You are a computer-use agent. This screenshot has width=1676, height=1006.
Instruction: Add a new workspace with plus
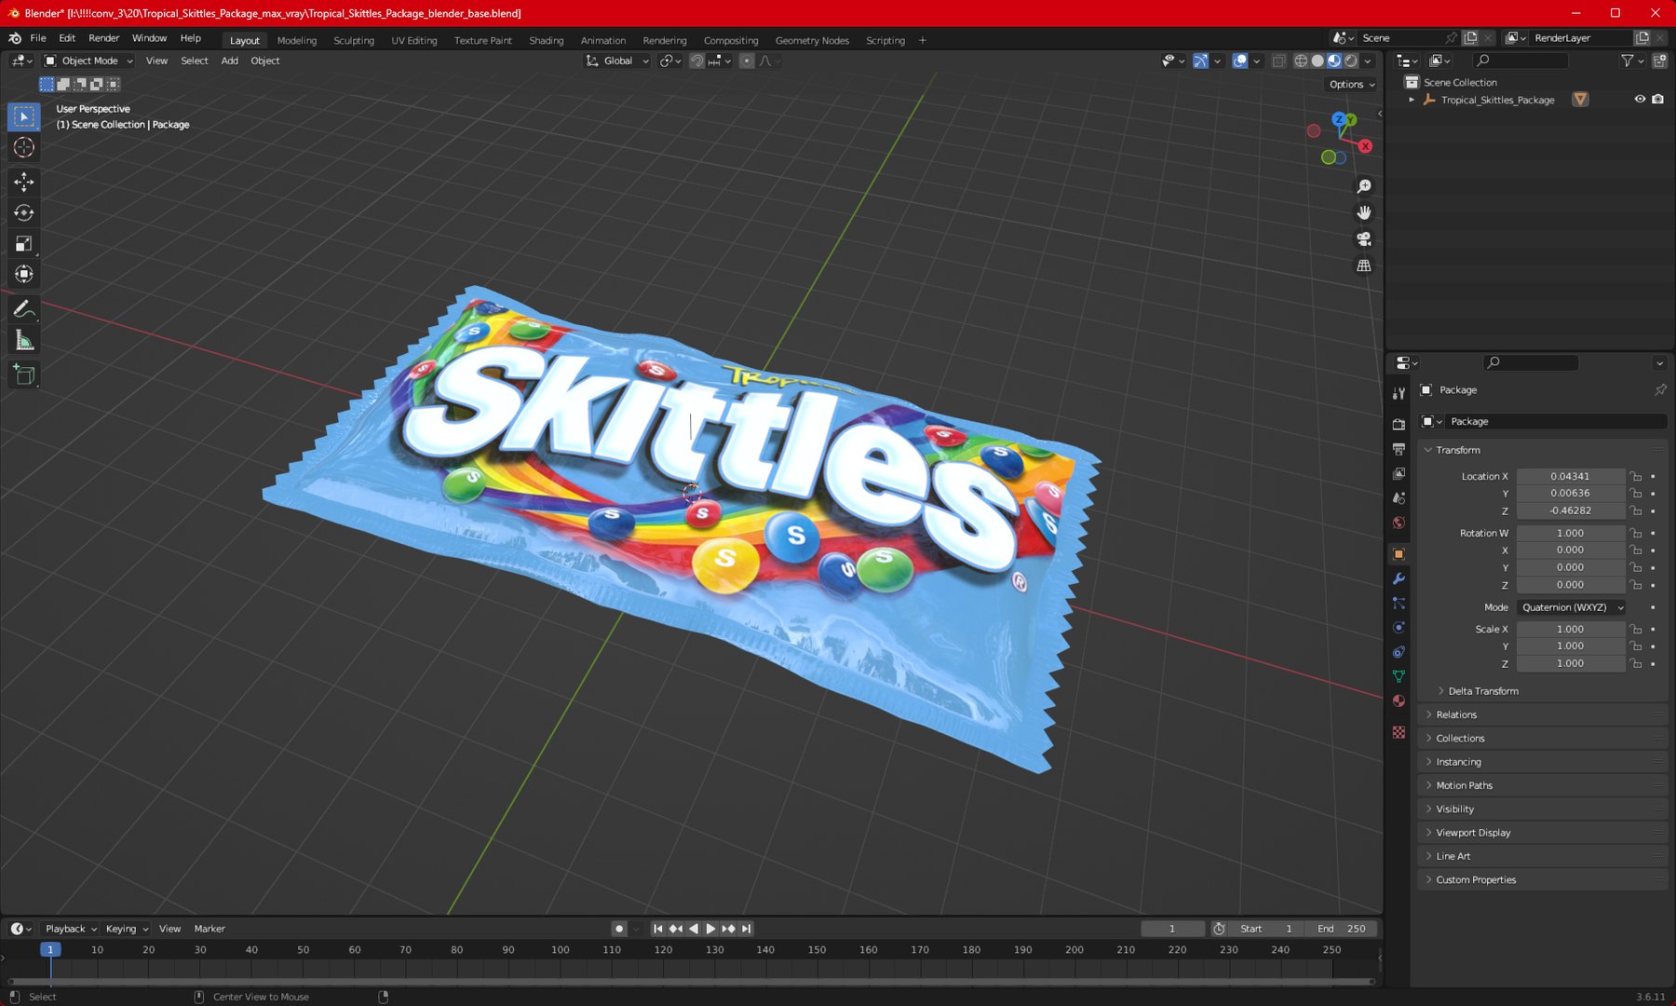point(923,40)
